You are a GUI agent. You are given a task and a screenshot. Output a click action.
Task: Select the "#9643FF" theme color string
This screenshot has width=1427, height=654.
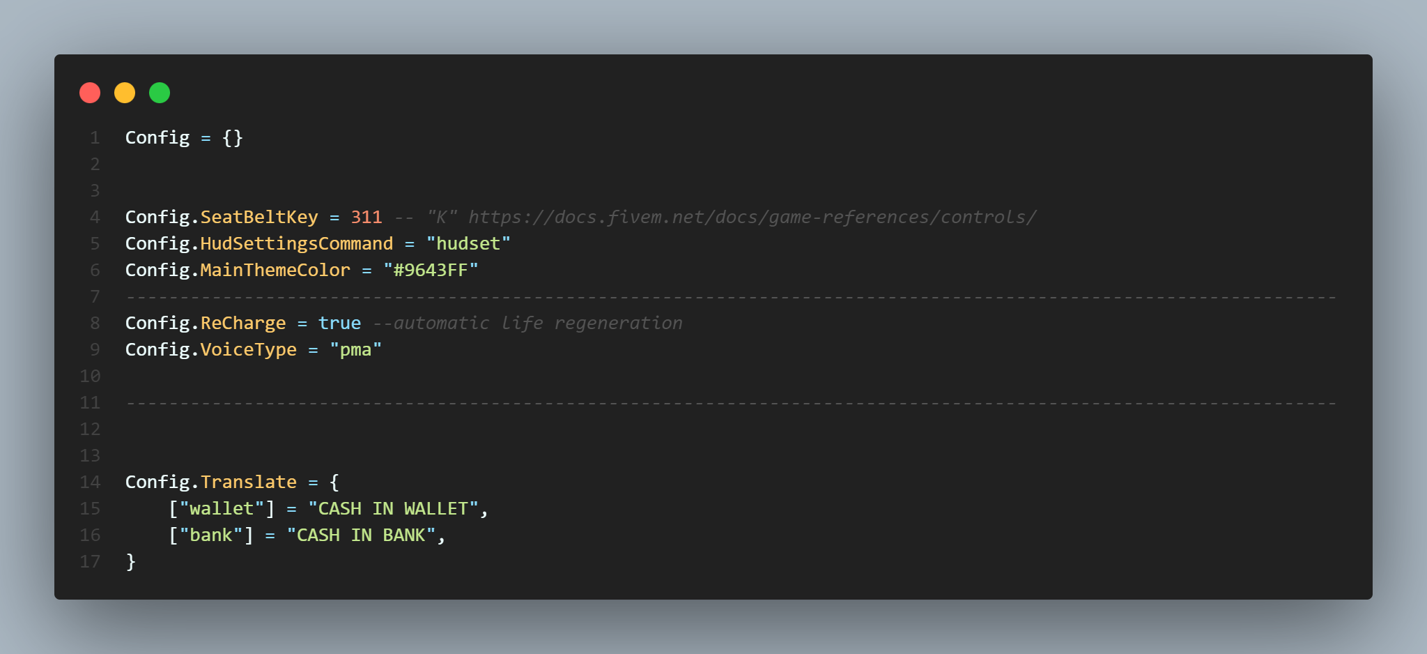(x=431, y=271)
